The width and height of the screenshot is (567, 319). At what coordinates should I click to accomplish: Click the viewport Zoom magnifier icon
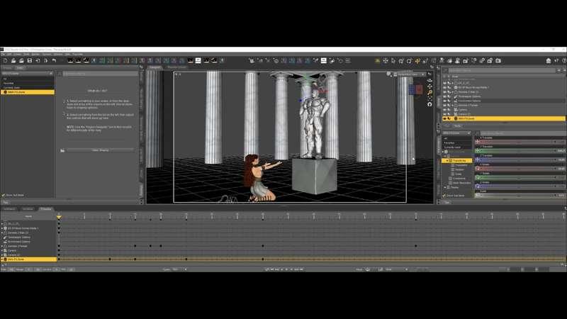[430, 93]
